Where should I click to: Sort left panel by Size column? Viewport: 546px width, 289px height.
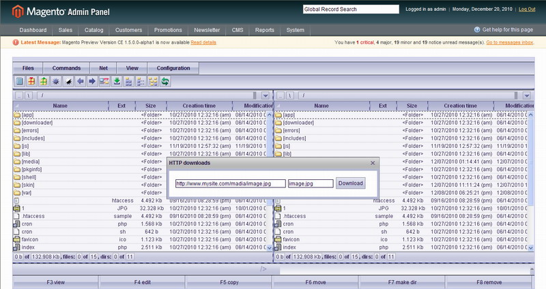click(151, 106)
